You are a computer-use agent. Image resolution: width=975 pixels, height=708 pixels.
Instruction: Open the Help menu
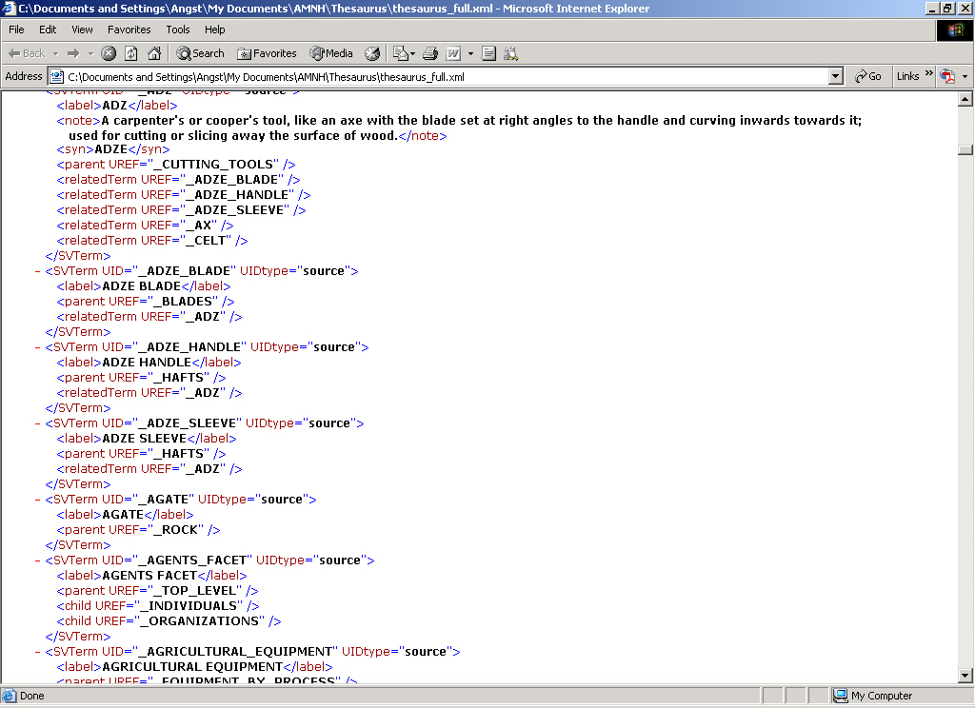click(x=214, y=29)
